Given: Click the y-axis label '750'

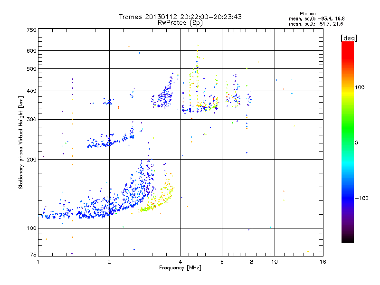Looking at the screenshot, I should [x=31, y=30].
